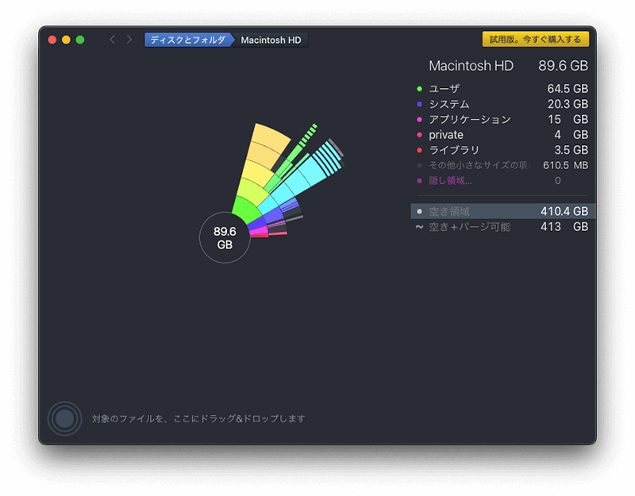Click the tilde icon beside 空き+パージ可能

point(420,227)
